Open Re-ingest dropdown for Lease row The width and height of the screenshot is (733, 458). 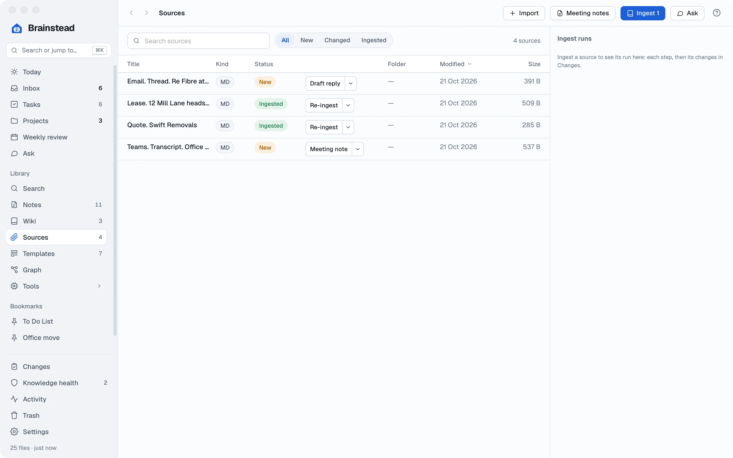coord(348,105)
